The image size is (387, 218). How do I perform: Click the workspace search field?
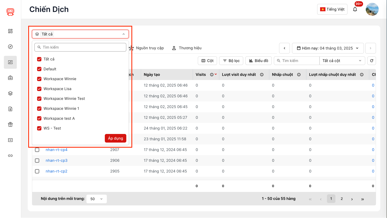[80, 47]
